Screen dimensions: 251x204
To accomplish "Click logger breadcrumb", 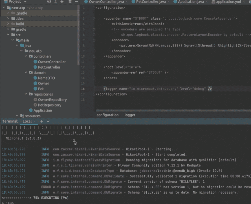I will tap(130, 115).
